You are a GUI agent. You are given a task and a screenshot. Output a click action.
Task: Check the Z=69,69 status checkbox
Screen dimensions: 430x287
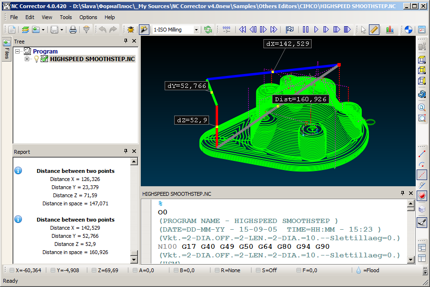(94, 270)
